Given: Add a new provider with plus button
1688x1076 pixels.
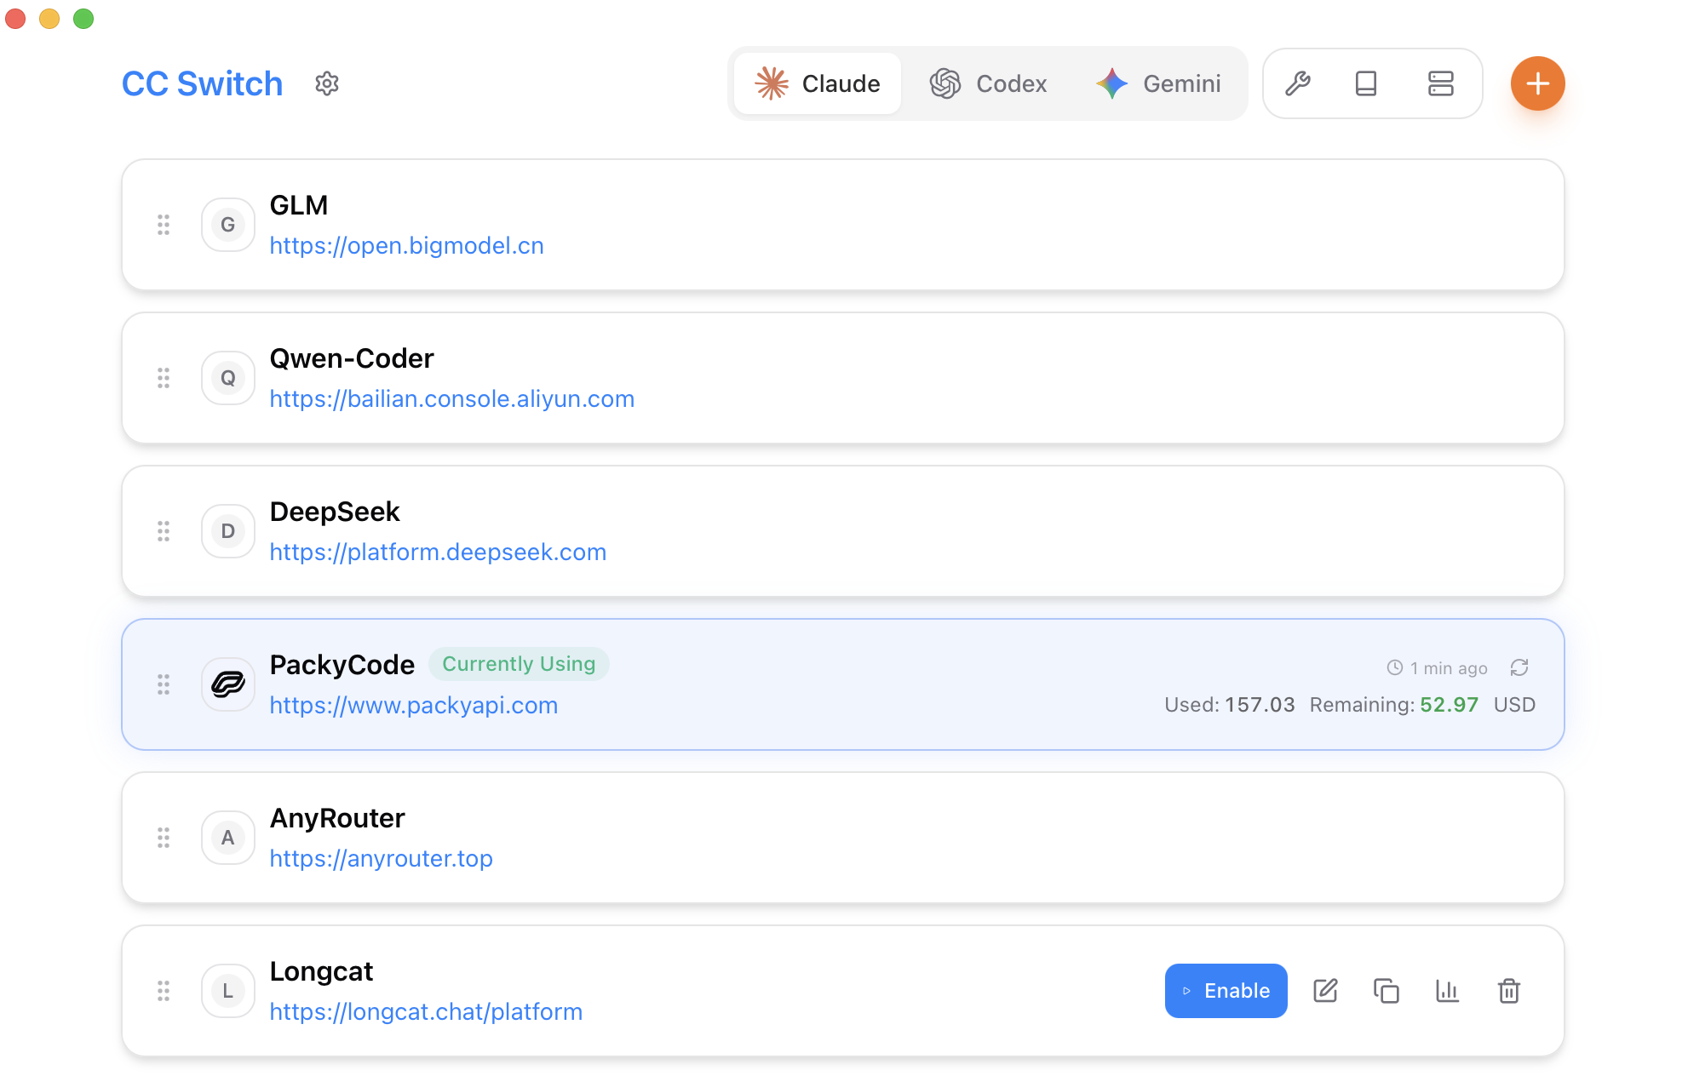Looking at the screenshot, I should (1537, 83).
